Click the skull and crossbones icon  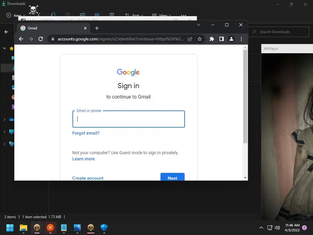(34, 9)
